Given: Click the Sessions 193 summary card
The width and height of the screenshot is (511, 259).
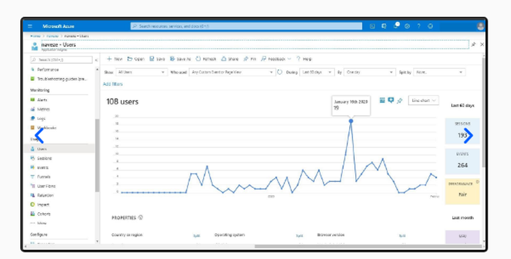Looking at the screenshot, I should pyautogui.click(x=462, y=131).
